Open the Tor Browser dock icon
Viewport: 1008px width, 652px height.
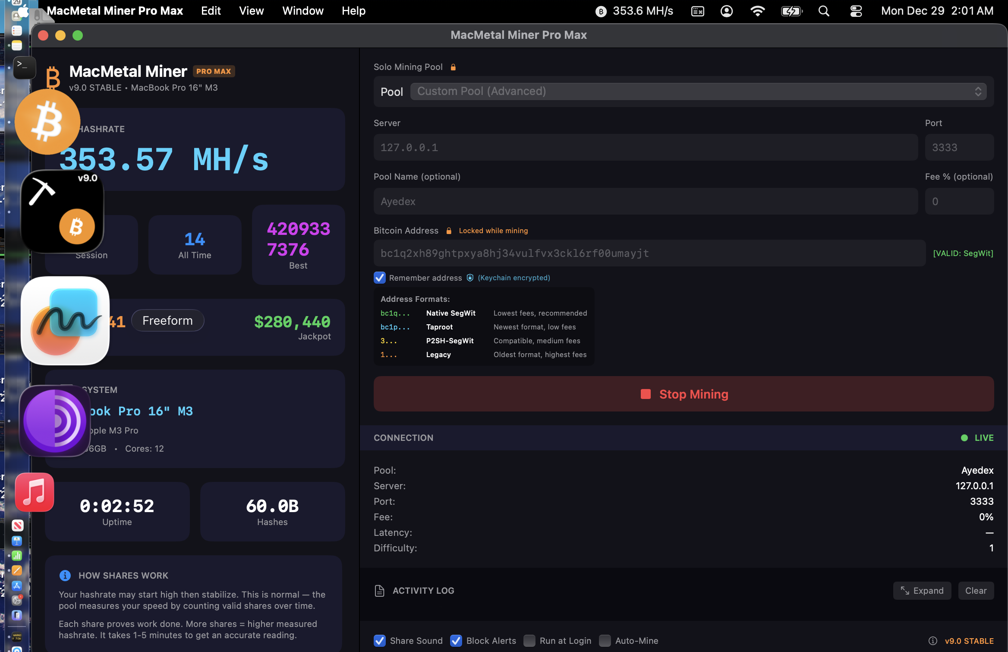55,421
